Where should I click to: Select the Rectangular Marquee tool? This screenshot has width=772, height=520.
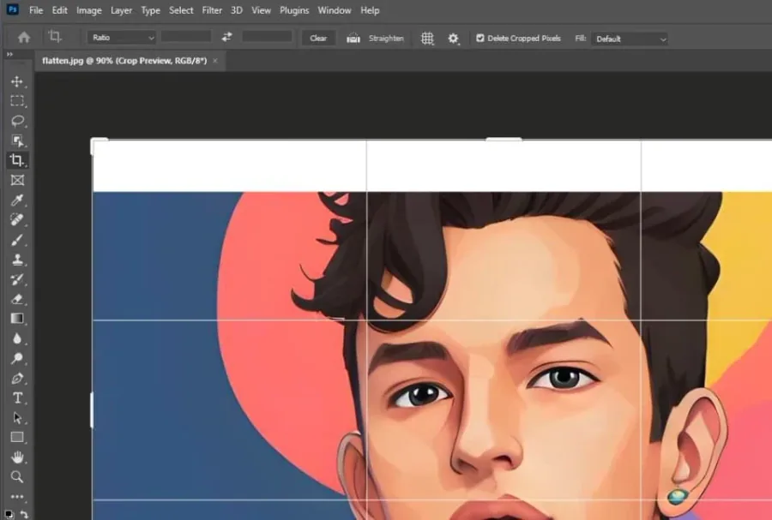[17, 101]
